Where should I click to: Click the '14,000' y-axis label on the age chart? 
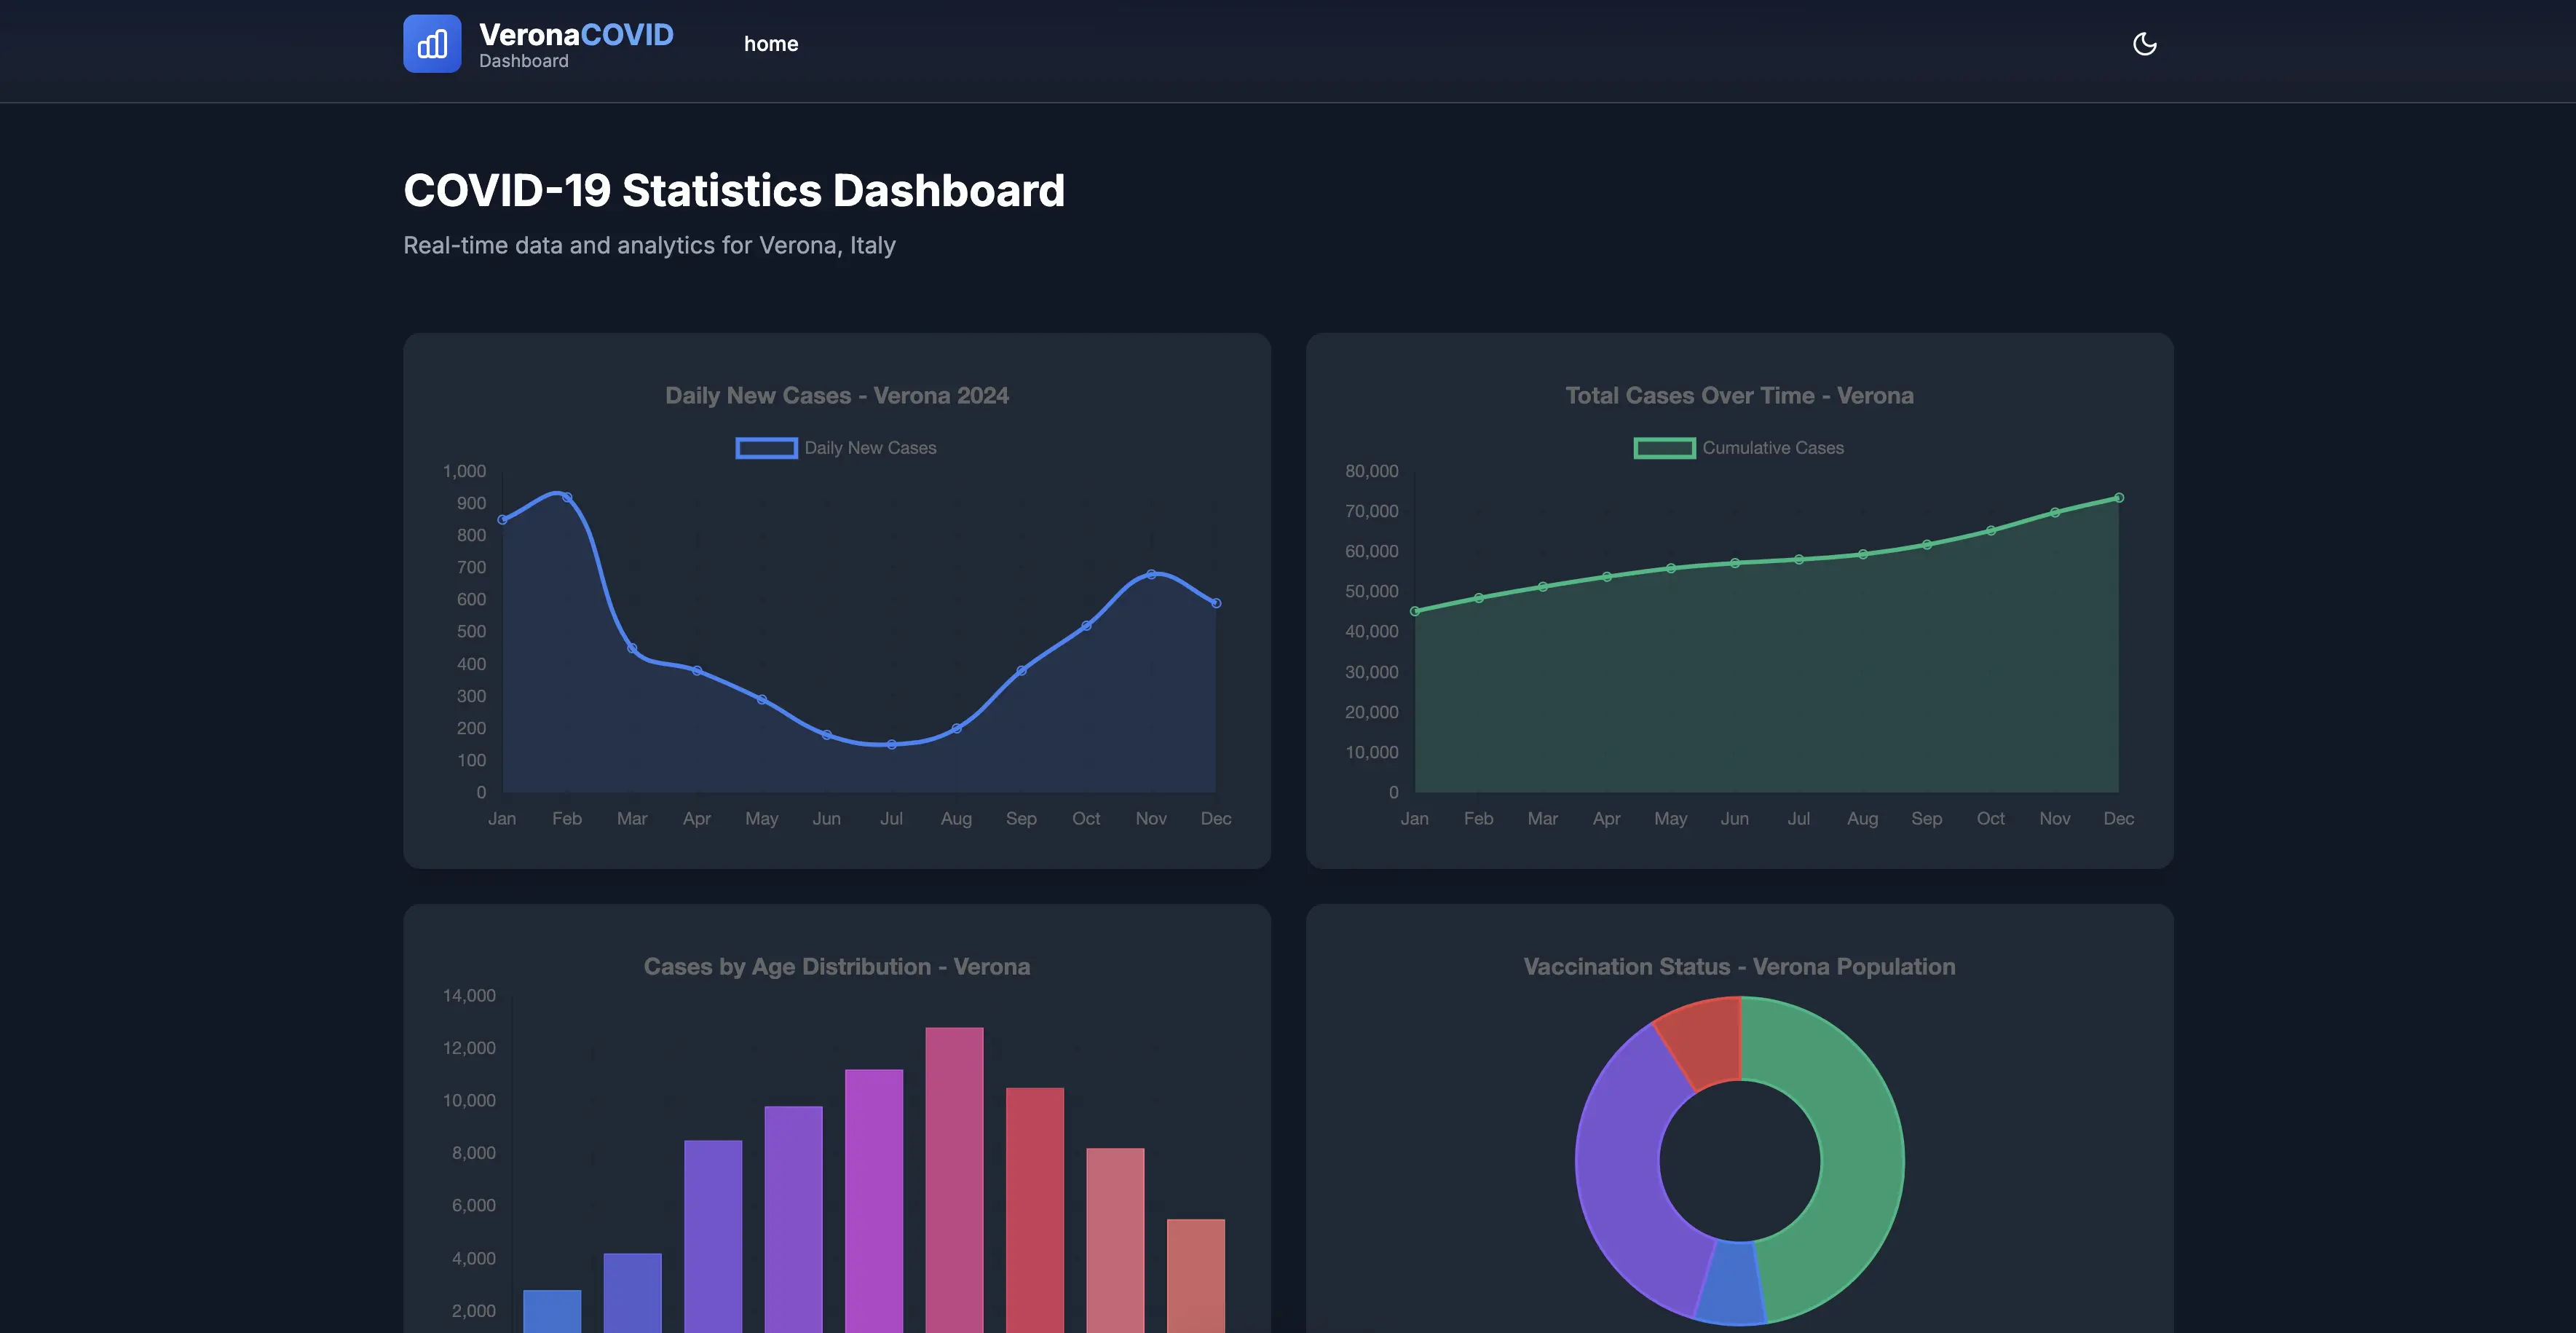pyautogui.click(x=469, y=996)
